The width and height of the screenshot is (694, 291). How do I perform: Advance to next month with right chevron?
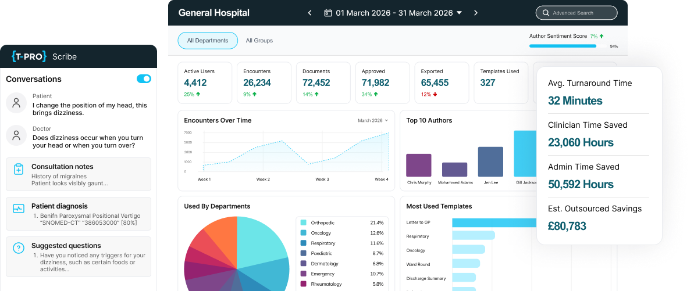pyautogui.click(x=476, y=13)
